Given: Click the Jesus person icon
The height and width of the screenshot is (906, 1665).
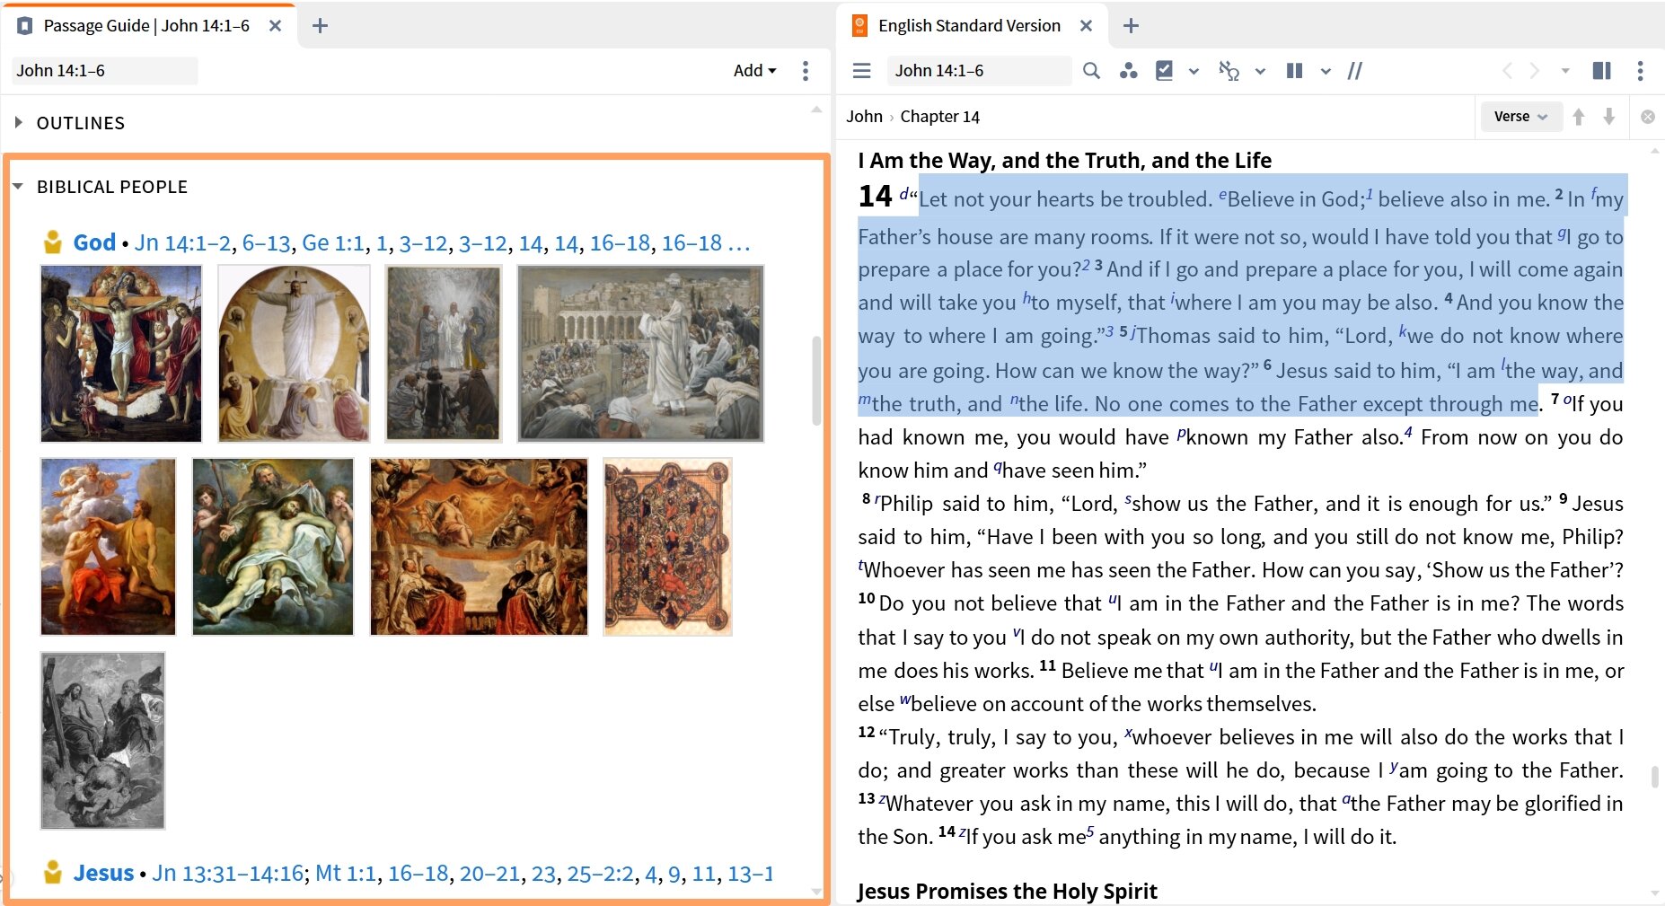Looking at the screenshot, I should 53,873.
